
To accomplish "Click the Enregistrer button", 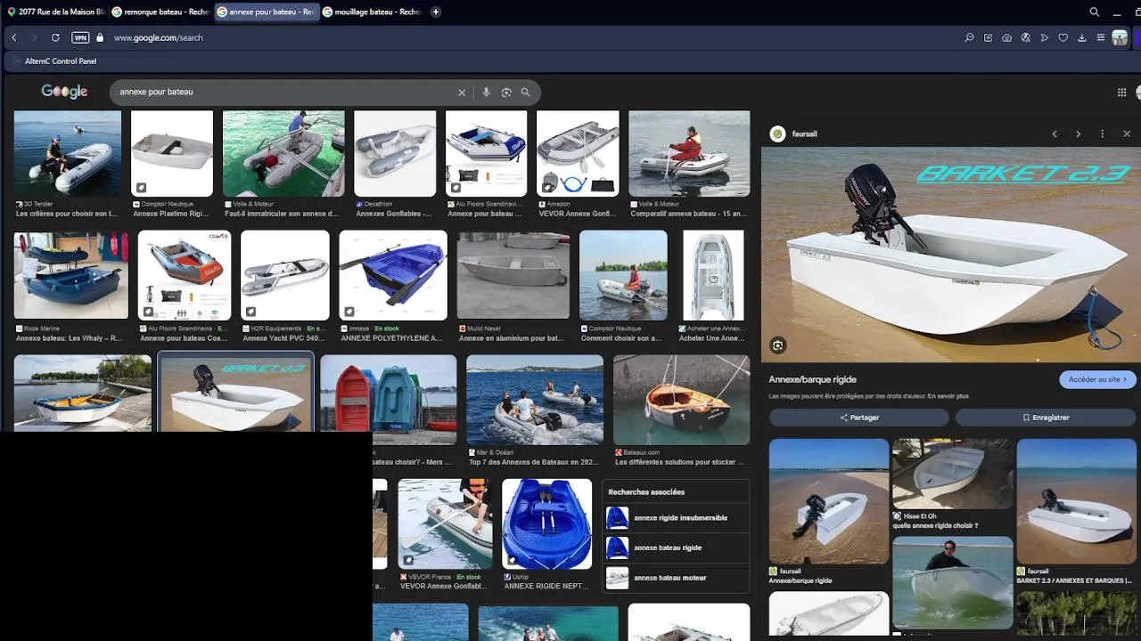I will tap(1046, 418).
